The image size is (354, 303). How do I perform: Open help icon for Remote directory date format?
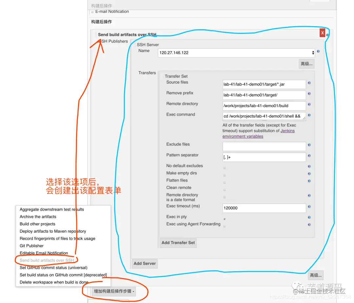(309, 195)
